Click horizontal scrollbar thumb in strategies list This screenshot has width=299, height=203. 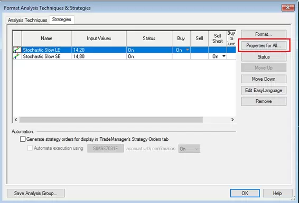[x=111, y=120]
